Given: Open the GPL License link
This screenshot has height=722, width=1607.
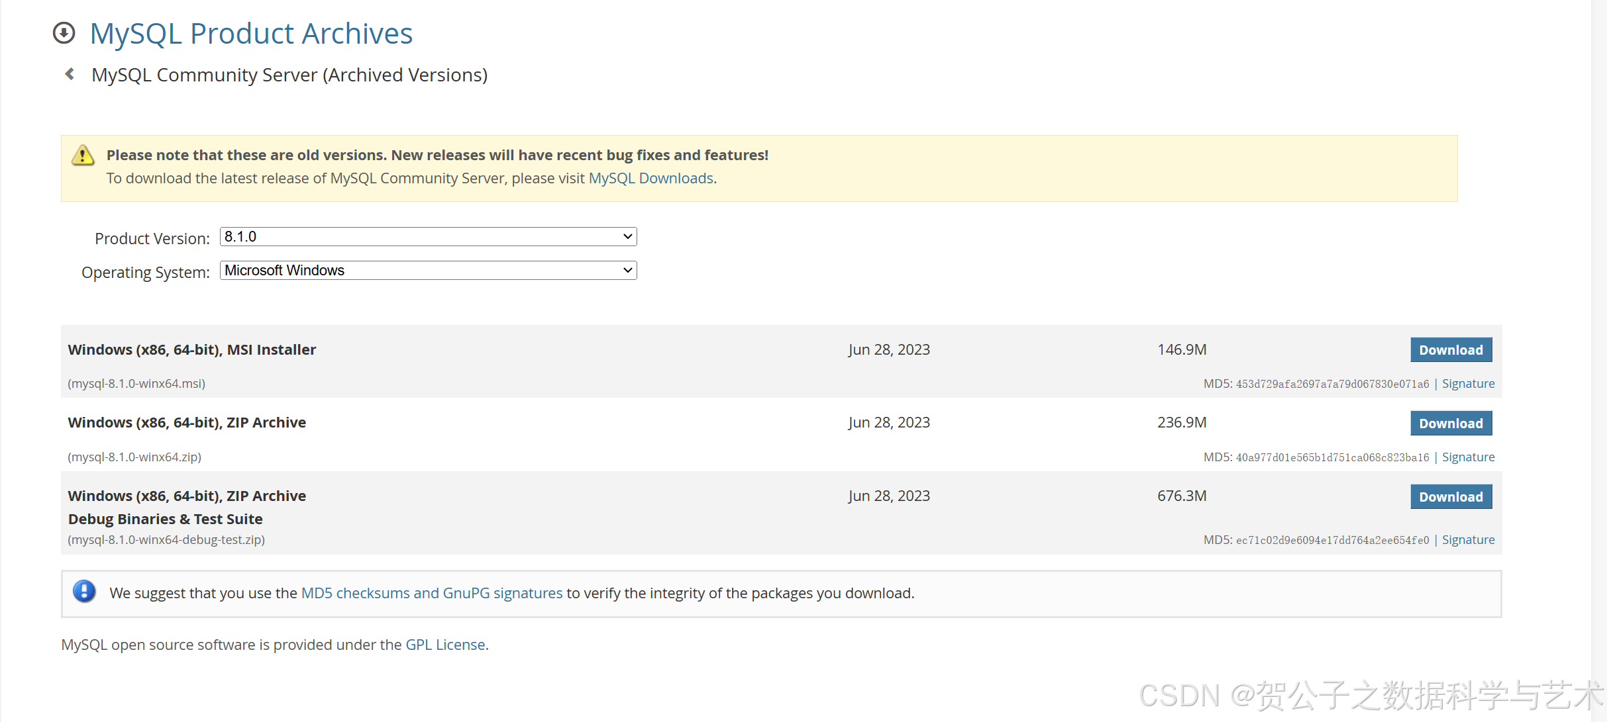Looking at the screenshot, I should click(446, 645).
